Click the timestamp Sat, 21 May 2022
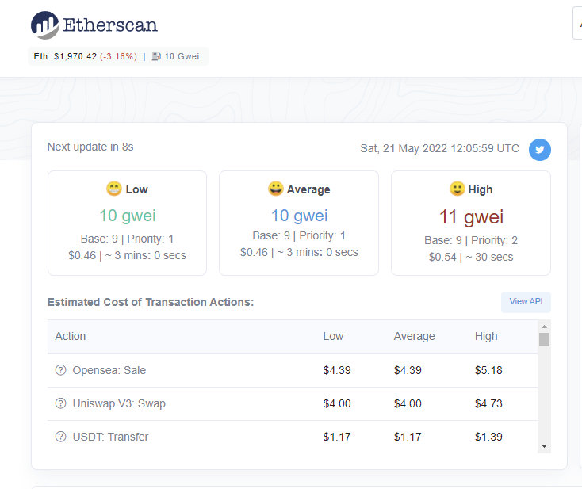The height and width of the screenshot is (489, 582). 439,148
